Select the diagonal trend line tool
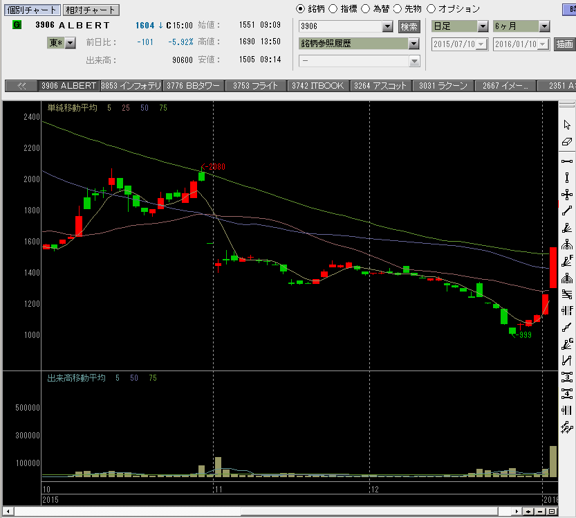Image resolution: width=576 pixels, height=518 pixels. tap(567, 211)
